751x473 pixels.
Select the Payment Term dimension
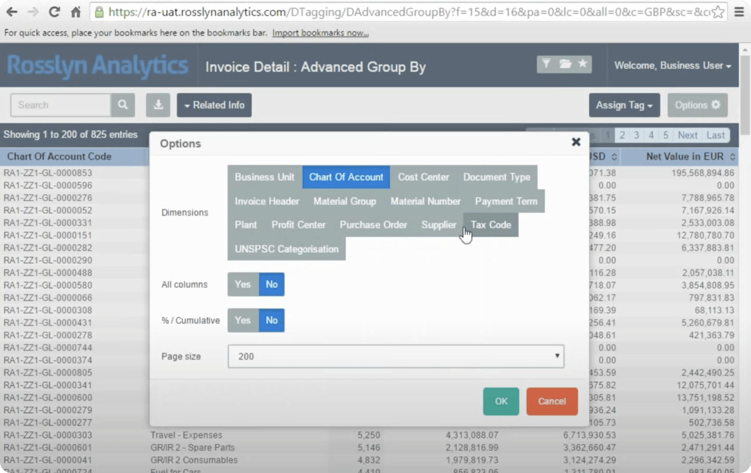(506, 201)
